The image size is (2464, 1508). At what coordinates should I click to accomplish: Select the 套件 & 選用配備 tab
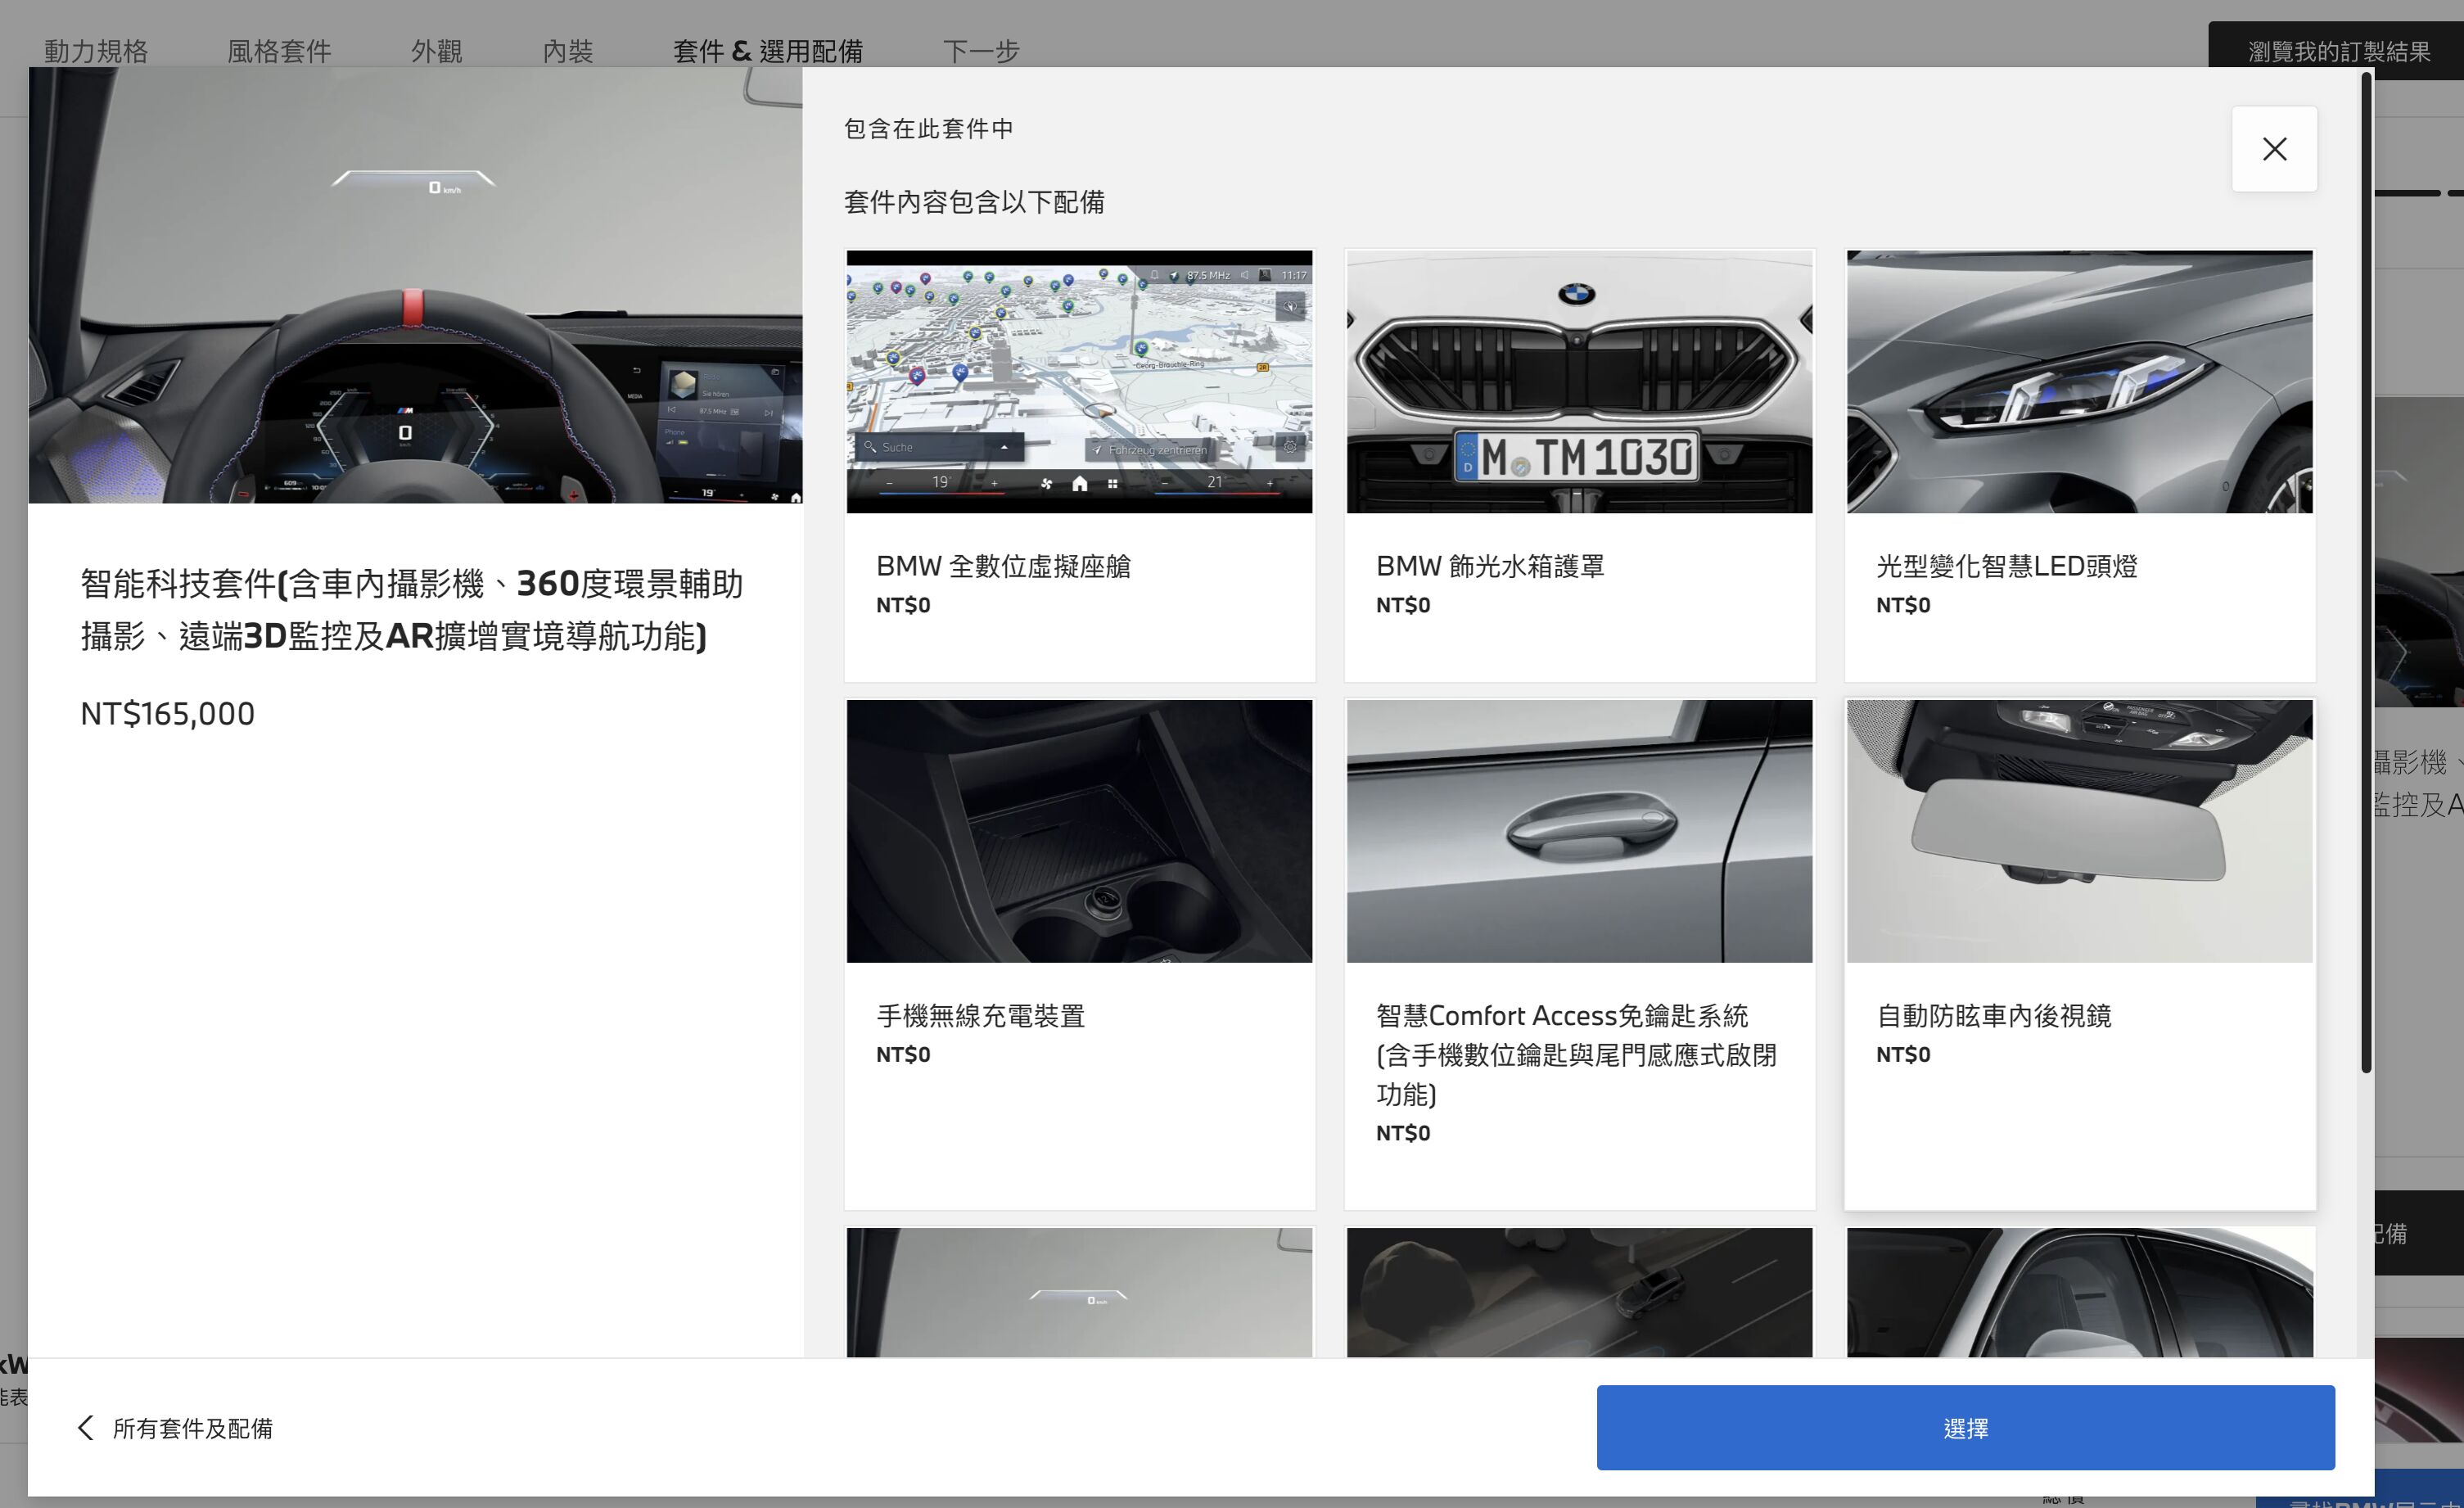coord(768,50)
